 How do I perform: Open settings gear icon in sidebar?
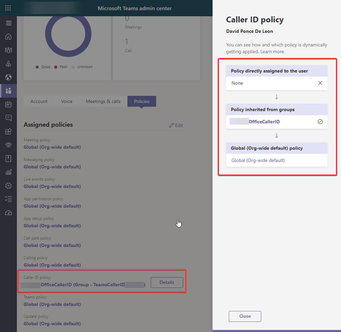(x=8, y=186)
